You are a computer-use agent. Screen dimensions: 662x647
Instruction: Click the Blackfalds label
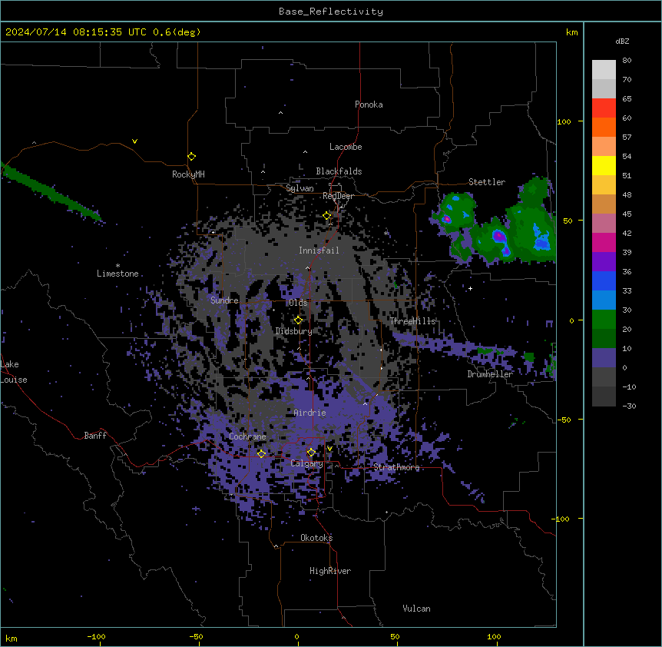tap(339, 171)
